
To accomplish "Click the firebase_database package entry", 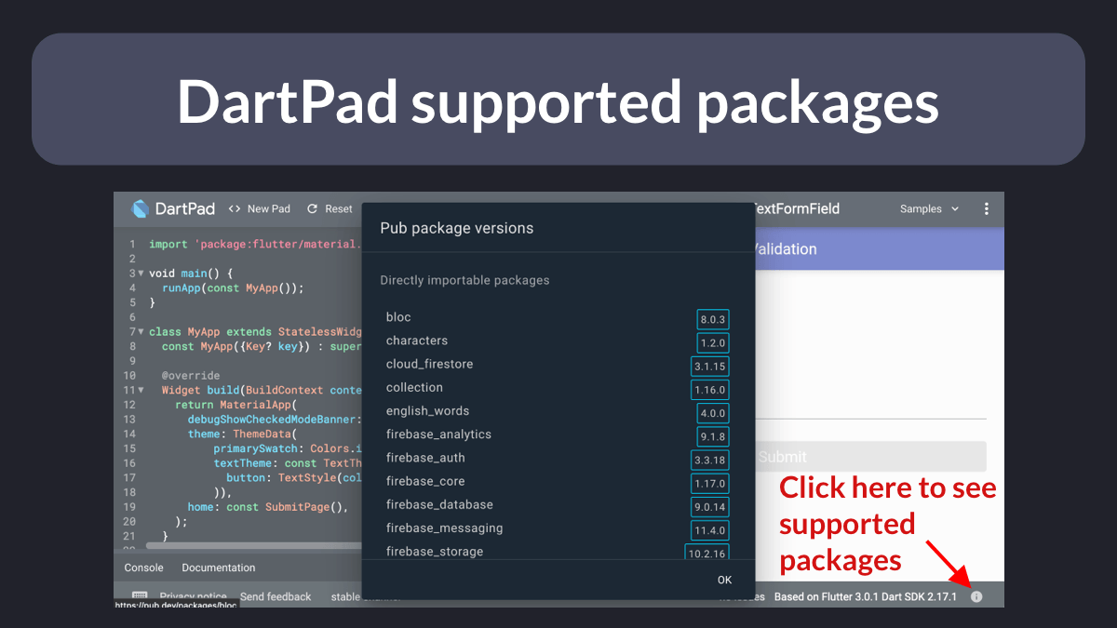I will pyautogui.click(x=439, y=504).
